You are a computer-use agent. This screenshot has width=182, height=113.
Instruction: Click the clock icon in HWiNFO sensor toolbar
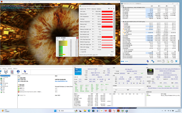coord(163,61)
